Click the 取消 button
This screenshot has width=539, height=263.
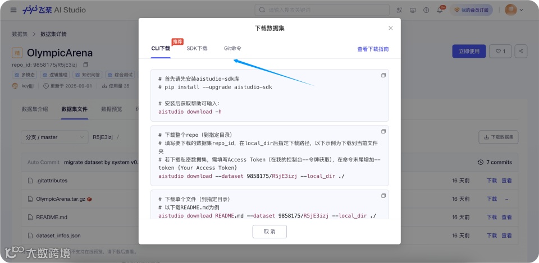269,232
